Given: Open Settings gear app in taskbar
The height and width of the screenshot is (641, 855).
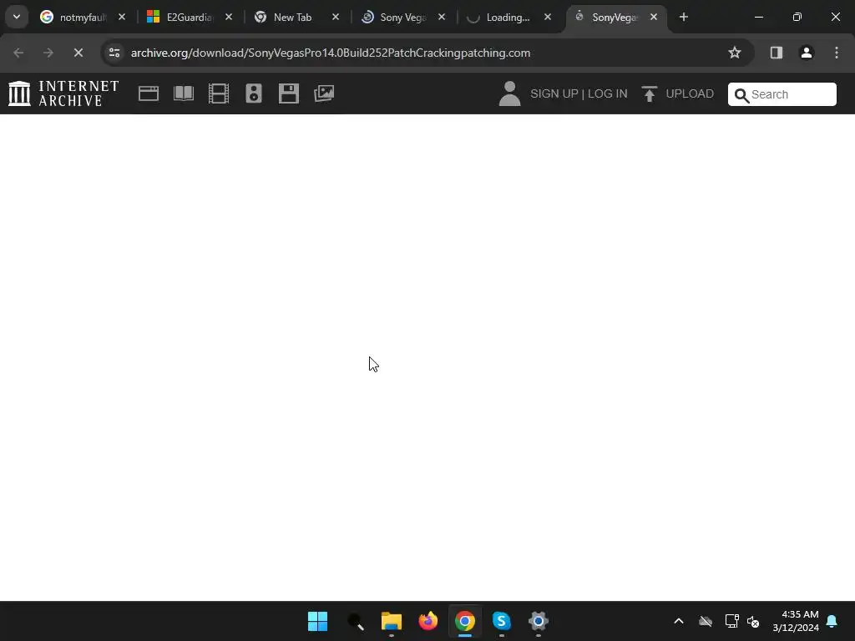Looking at the screenshot, I should (x=539, y=621).
